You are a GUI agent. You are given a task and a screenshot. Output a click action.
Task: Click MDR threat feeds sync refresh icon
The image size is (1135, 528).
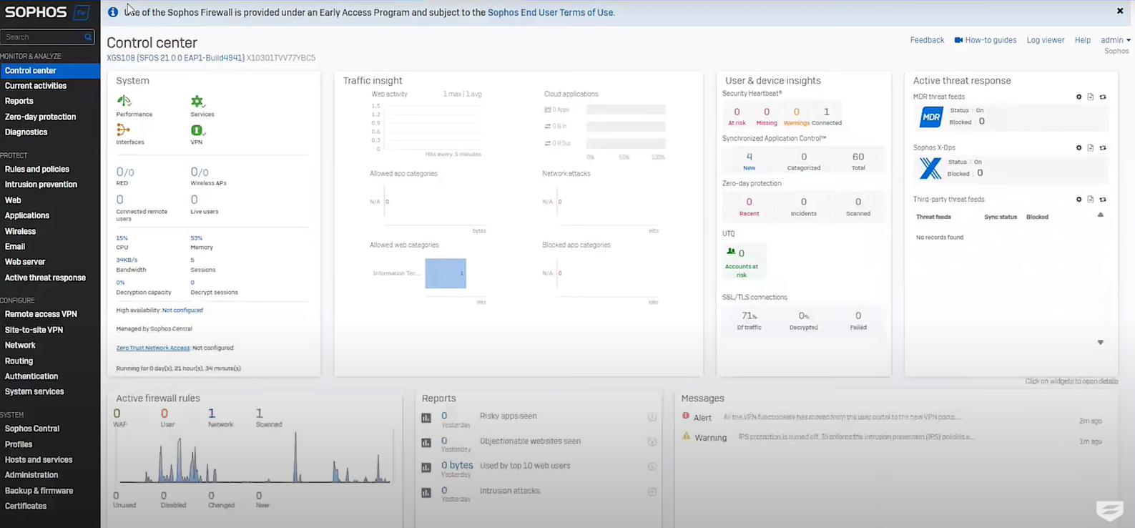tap(1103, 97)
